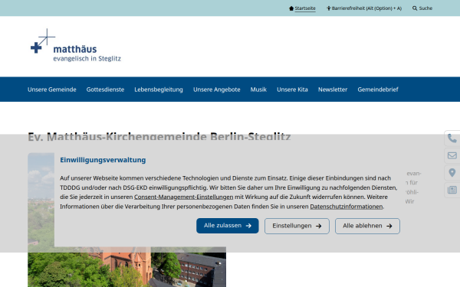This screenshot has height=287, width=460.
Task: Click 'evangelisch in Steglitz' logo text
Action: click(x=87, y=59)
